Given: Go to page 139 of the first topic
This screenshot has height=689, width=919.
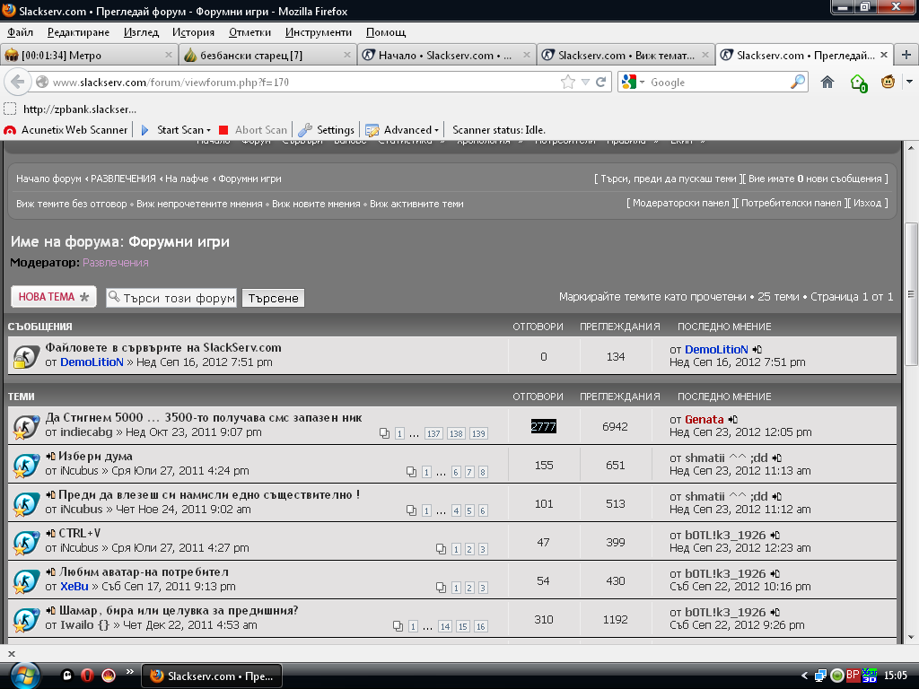Looking at the screenshot, I should tap(478, 433).
